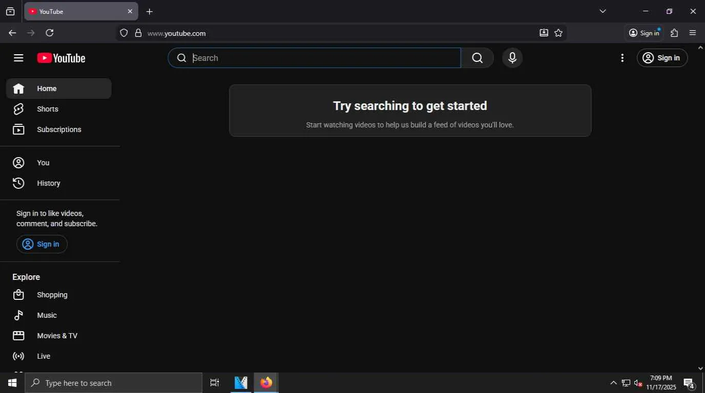705x393 pixels.
Task: Select Movies & TV in Explore
Action: click(x=59, y=336)
